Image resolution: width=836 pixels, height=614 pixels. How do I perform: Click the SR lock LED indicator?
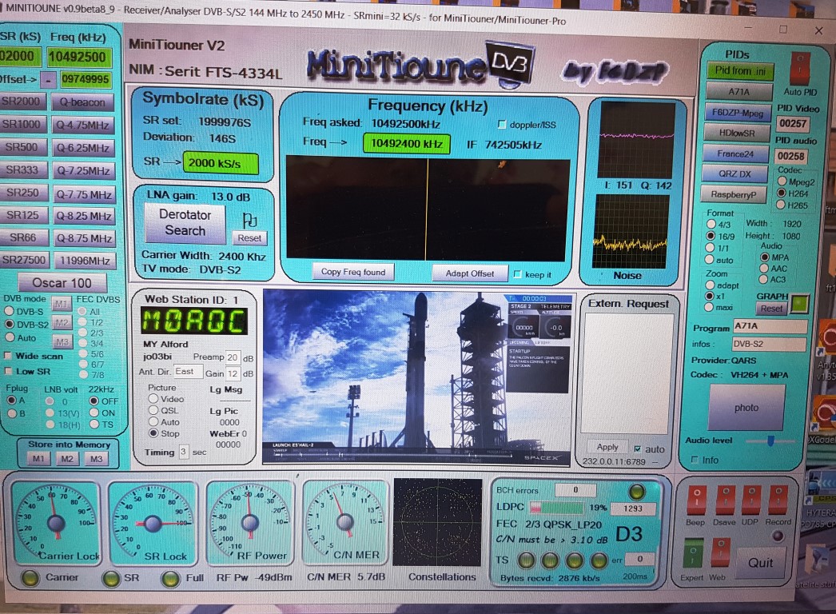pos(110,578)
